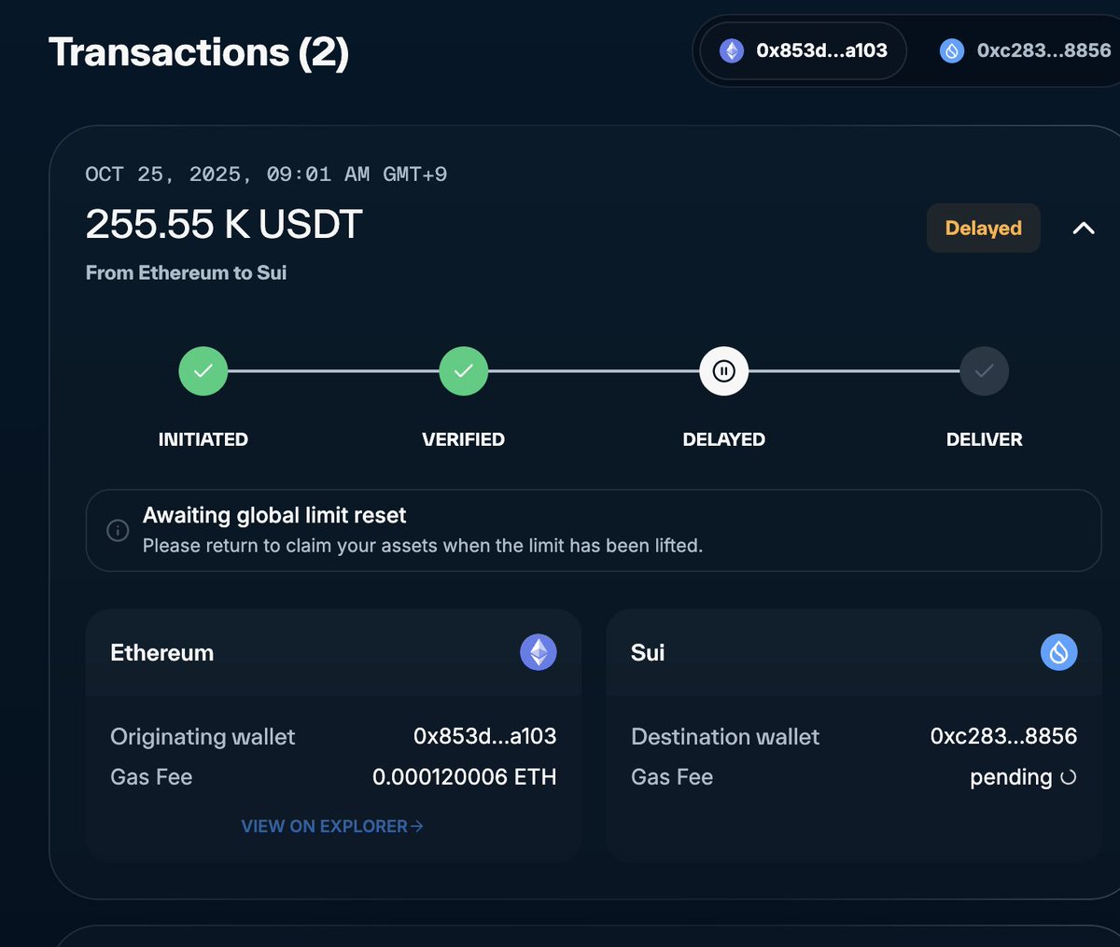Click the DELAYED step label
Viewport: 1120px width, 947px height.
724,439
